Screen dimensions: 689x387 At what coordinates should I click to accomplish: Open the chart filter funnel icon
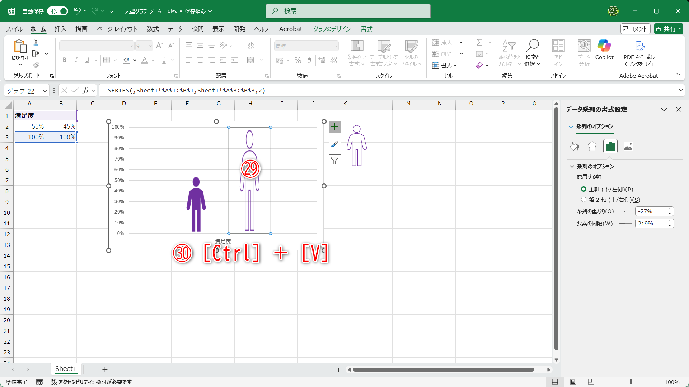click(x=334, y=161)
